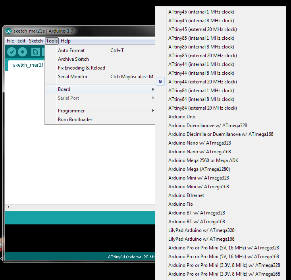This screenshot has height=280, width=291.
Task: Open Serial Monitor from the menu
Action: [x=100, y=77]
